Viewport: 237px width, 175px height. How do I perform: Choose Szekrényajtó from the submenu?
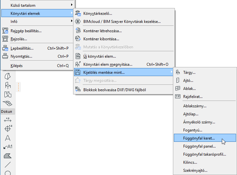[x=205, y=170]
